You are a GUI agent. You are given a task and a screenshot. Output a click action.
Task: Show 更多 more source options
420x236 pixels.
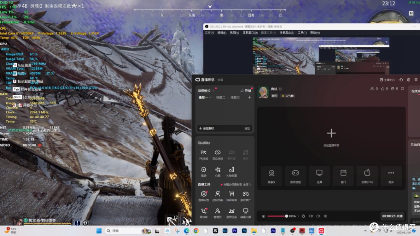pyautogui.click(x=391, y=175)
